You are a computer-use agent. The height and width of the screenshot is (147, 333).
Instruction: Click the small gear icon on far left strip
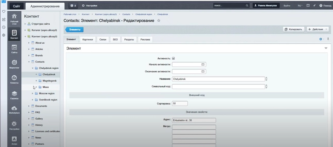click(x=4, y=35)
